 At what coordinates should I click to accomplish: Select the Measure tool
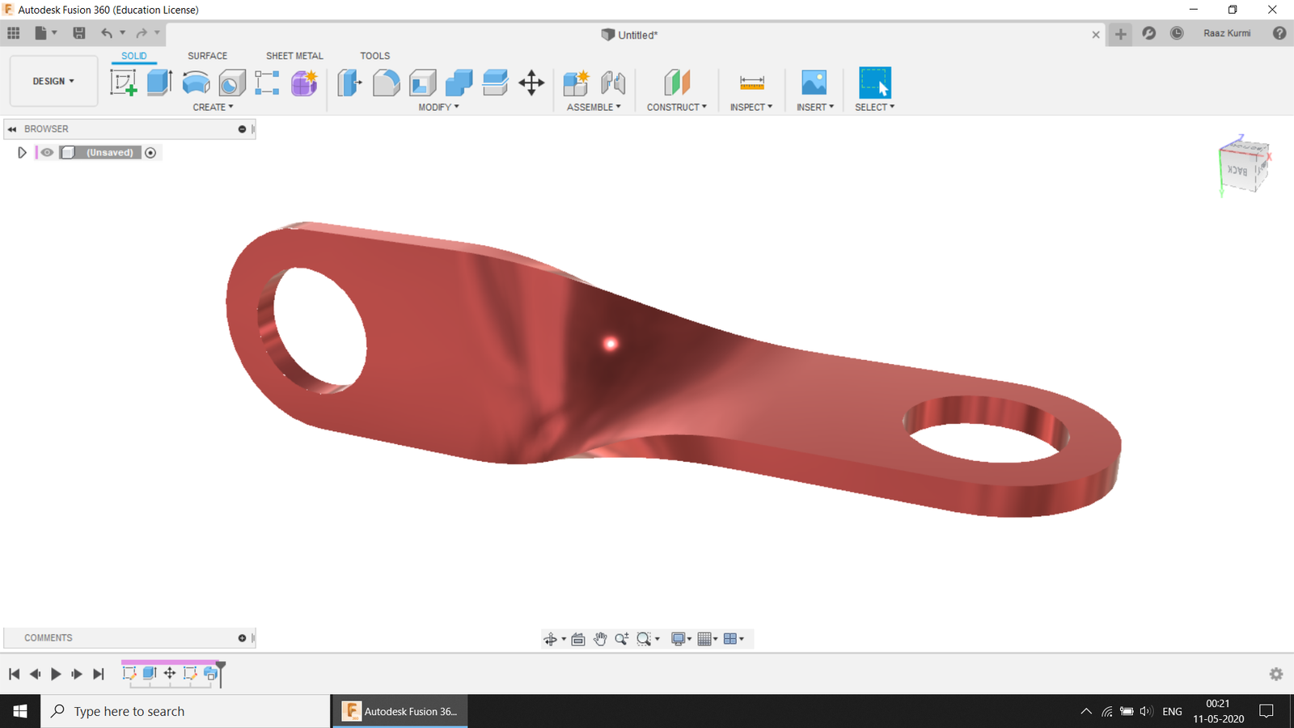(751, 83)
